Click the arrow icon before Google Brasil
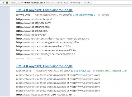This screenshot has height=97, width=132. point(93,71)
